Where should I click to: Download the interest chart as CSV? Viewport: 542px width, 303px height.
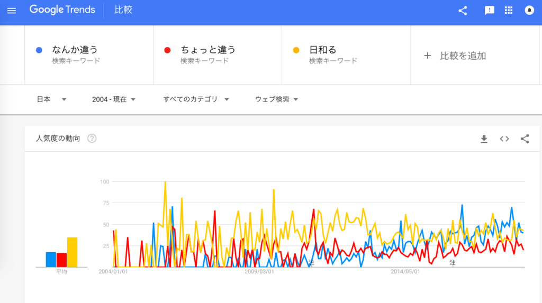(484, 139)
